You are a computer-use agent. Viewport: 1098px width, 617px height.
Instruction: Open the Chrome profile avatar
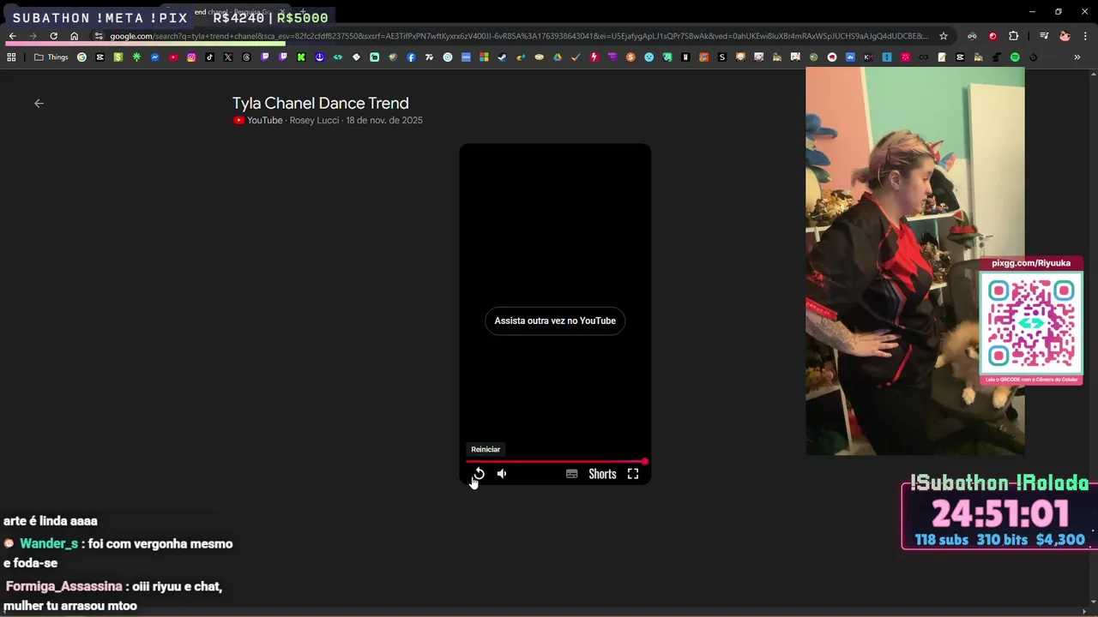(x=1065, y=36)
